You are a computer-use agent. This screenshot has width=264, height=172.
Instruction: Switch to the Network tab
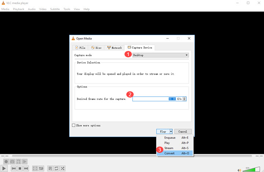coord(114,48)
